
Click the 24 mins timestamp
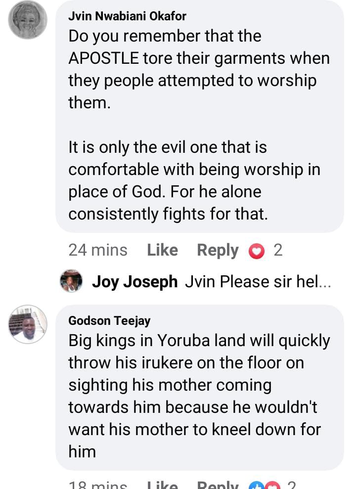click(98, 250)
